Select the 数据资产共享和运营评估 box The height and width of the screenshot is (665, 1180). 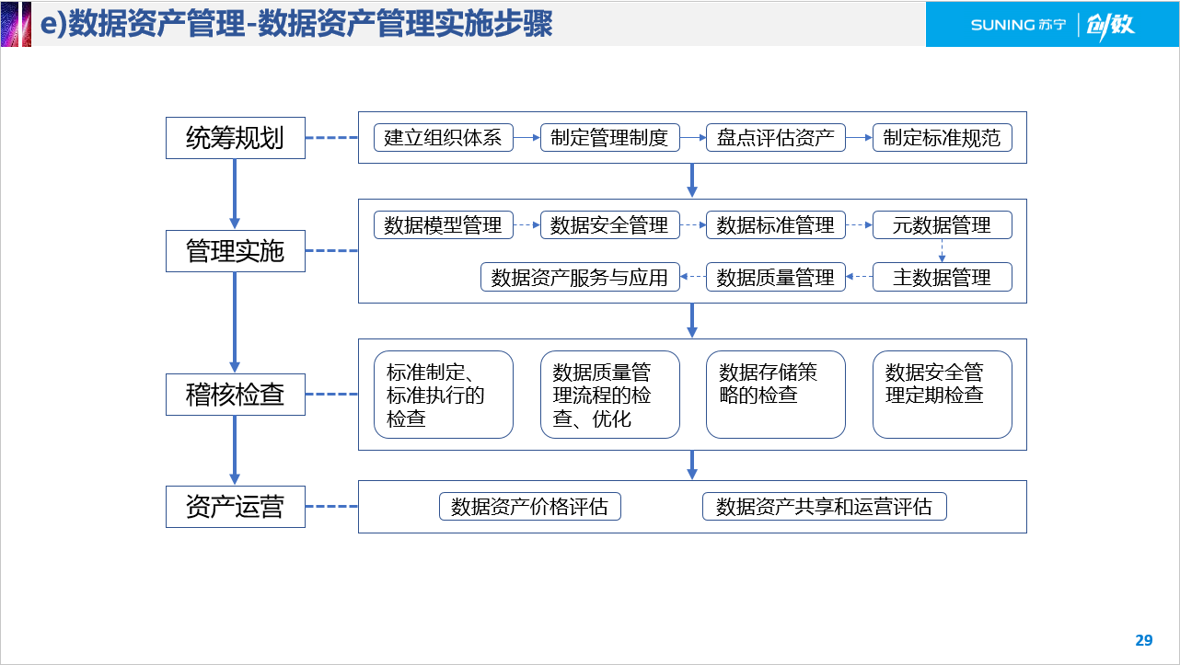[x=824, y=506]
